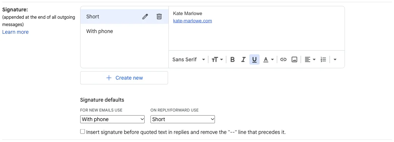Click Create new signature button
The image size is (394, 142).
click(x=124, y=78)
